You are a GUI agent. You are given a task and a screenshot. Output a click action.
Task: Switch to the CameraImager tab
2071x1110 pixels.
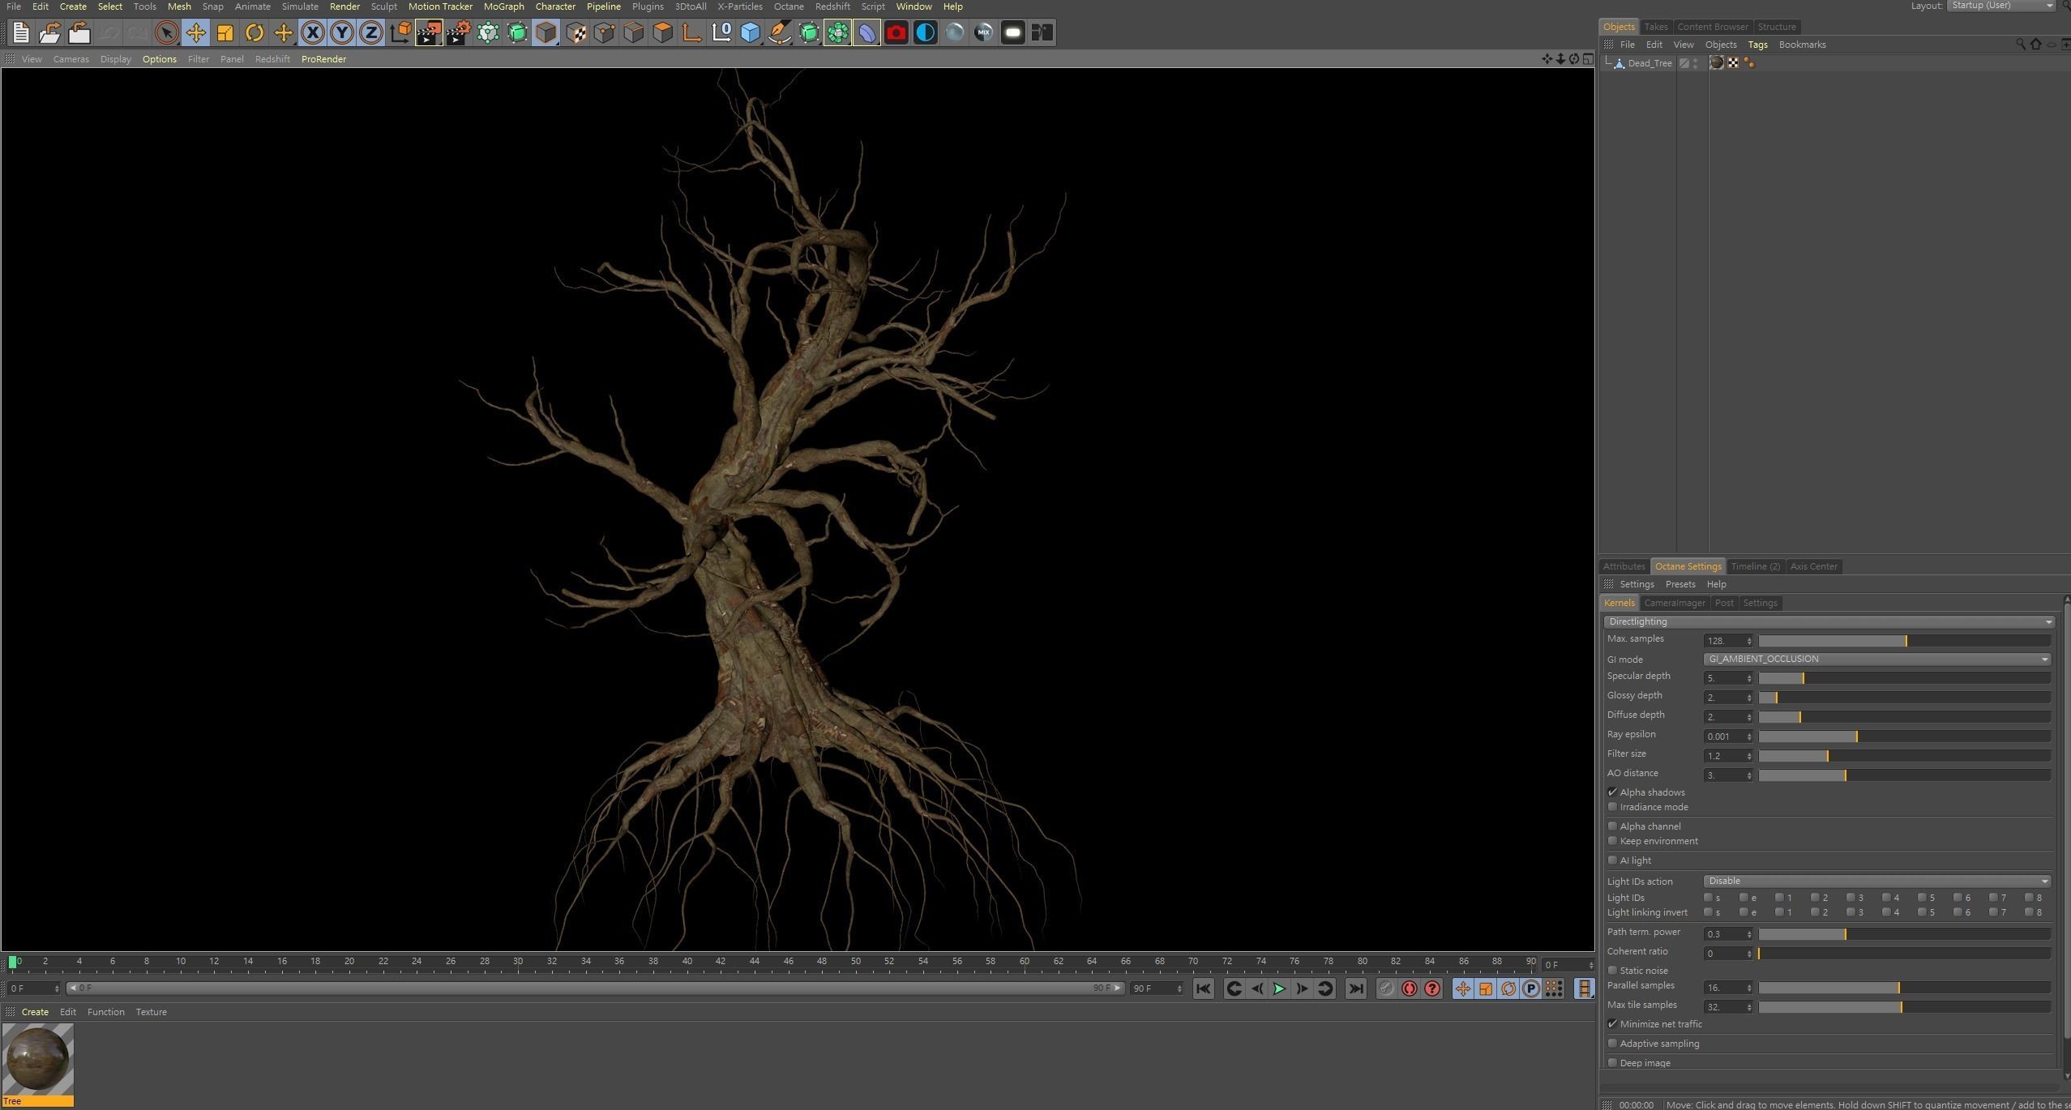[1674, 603]
